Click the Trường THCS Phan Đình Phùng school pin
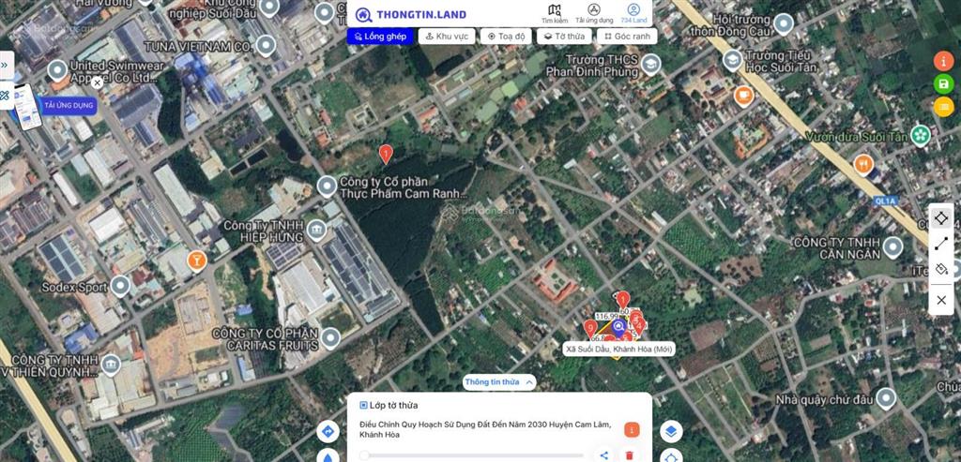 pos(650,64)
